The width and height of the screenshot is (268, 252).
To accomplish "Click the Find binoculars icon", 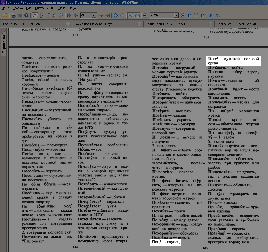I will (20, 16).
